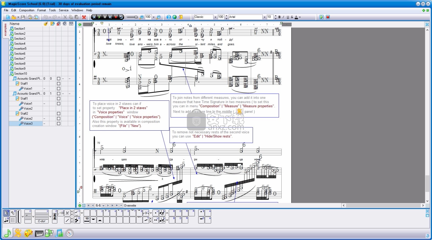The width and height of the screenshot is (432, 240).
Task: Toggle italic text formatting
Action: [283, 17]
